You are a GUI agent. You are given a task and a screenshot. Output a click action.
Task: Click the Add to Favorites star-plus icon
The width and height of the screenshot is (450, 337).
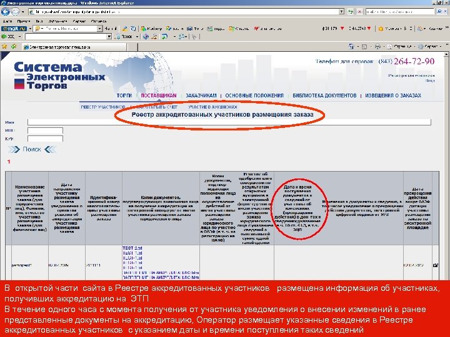(14, 46)
